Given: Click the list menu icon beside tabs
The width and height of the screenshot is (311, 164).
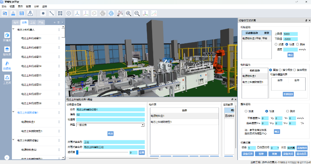Looking at the screenshot, I should pos(59,23).
